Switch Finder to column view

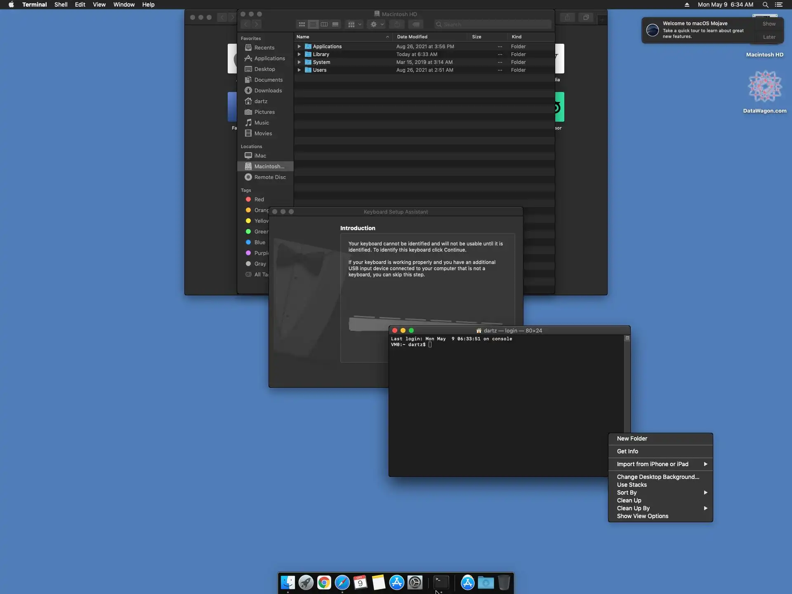tap(324, 24)
